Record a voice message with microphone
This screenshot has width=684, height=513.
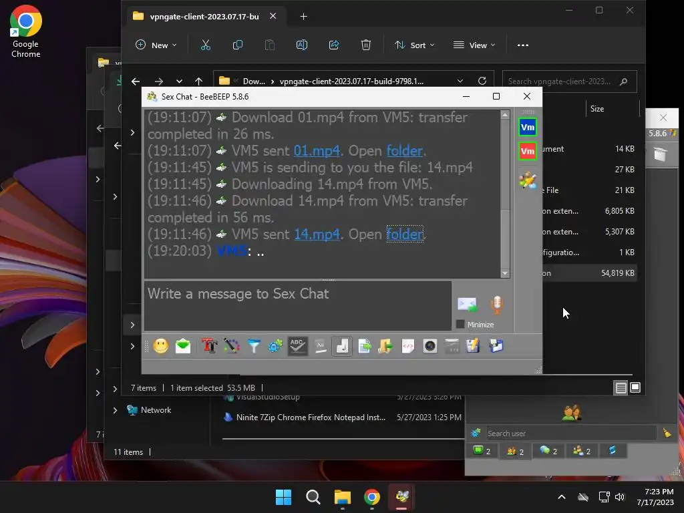[497, 304]
